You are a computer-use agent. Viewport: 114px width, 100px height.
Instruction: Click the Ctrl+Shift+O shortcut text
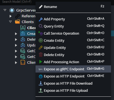click(95, 33)
